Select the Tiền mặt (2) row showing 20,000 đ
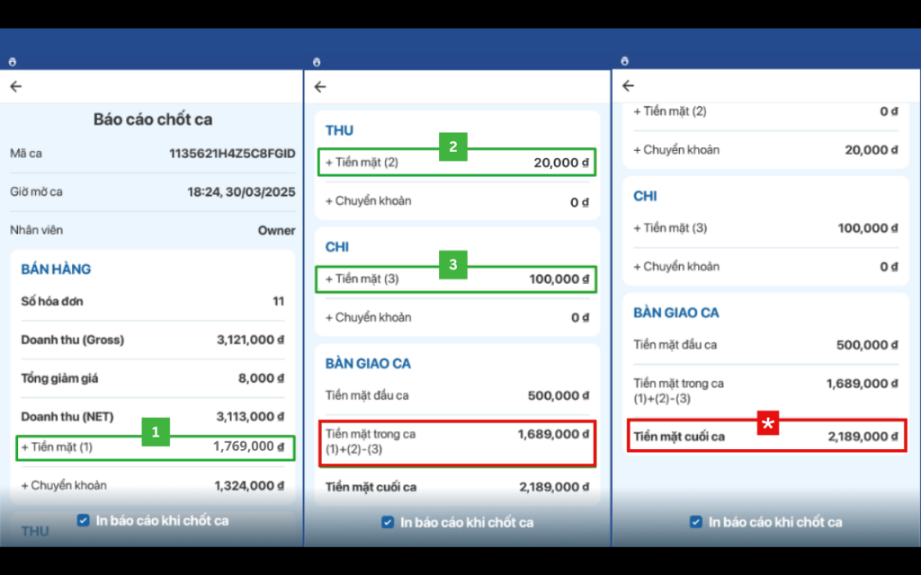Viewport: 921px width, 575px height. (x=457, y=163)
